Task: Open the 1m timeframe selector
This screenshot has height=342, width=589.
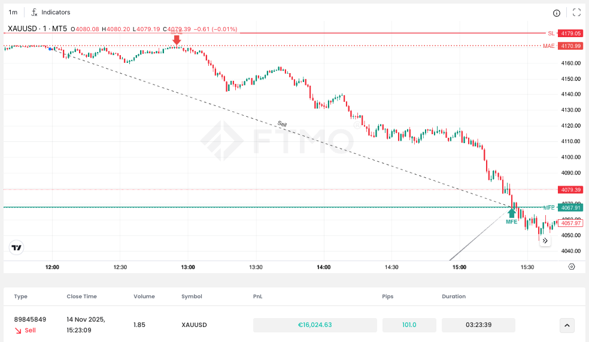Action: click(13, 13)
